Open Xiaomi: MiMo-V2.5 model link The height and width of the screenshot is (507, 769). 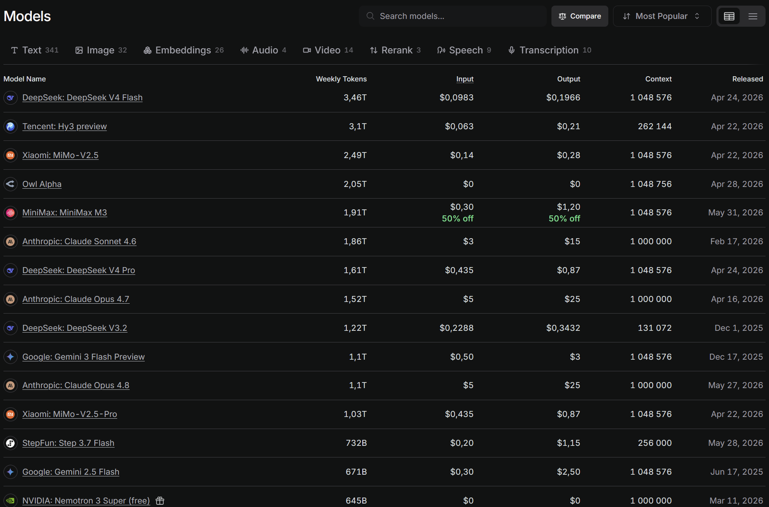pyautogui.click(x=60, y=155)
